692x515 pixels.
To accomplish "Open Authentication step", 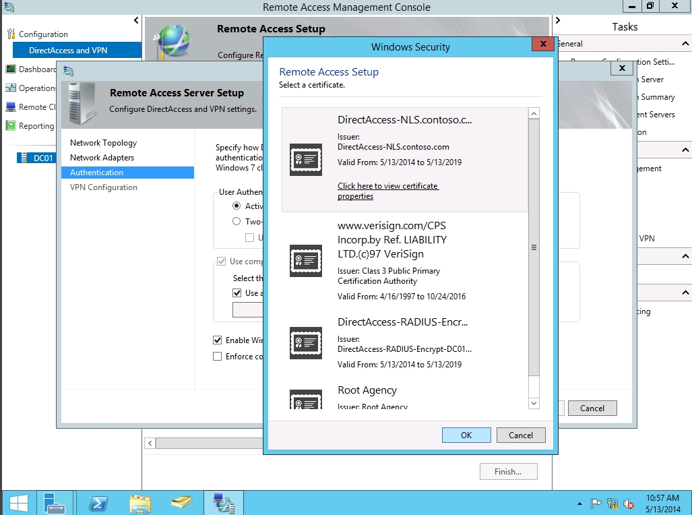I will [127, 173].
